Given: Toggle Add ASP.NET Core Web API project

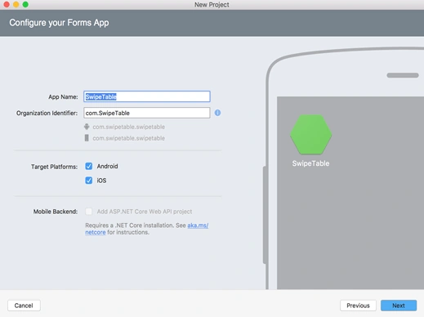Looking at the screenshot, I should tap(89, 212).
